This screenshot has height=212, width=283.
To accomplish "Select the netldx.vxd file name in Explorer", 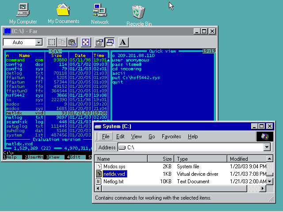I will pyautogui.click(x=115, y=174).
